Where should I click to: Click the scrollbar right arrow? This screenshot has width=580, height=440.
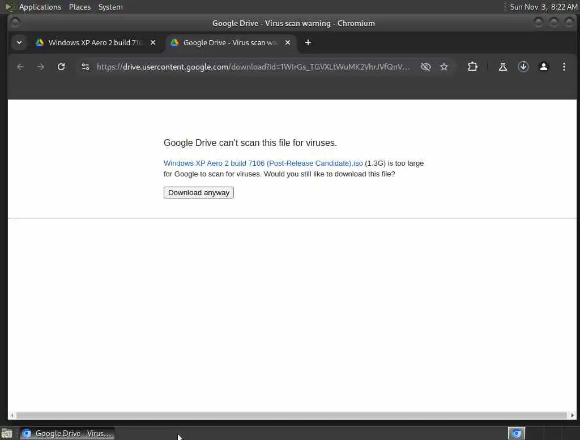click(x=572, y=415)
